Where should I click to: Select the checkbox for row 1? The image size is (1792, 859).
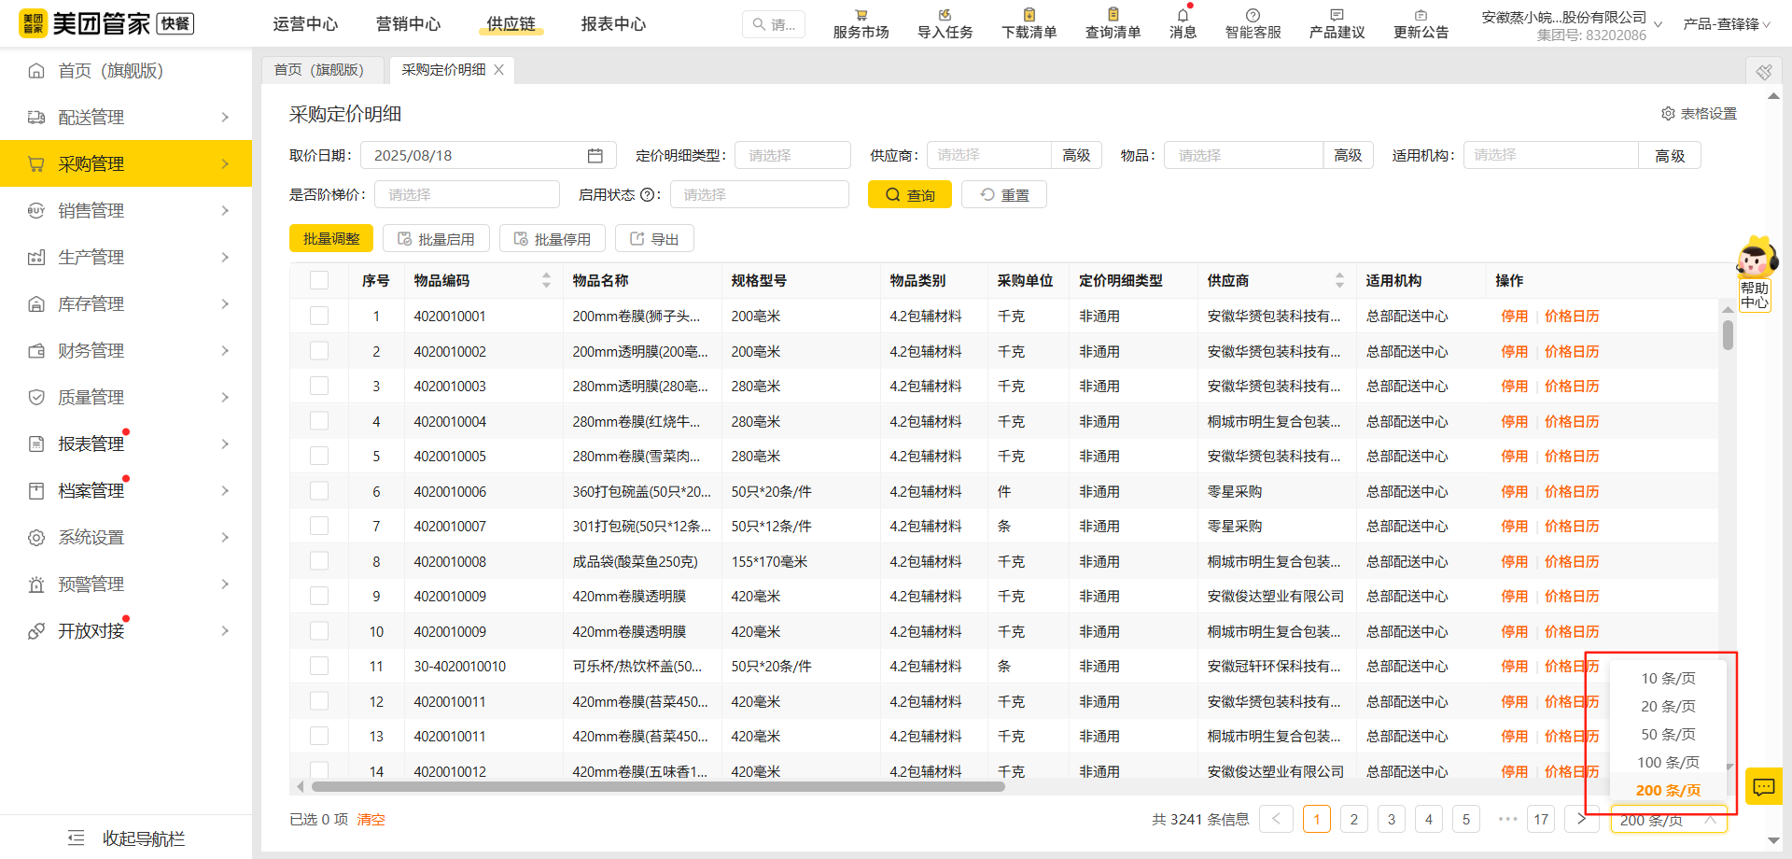tap(319, 316)
